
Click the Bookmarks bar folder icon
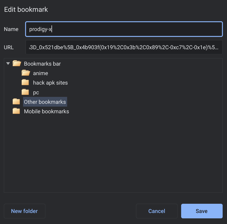pyautogui.click(x=16, y=63)
